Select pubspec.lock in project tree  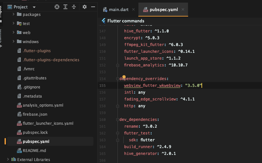pyautogui.click(x=35, y=133)
